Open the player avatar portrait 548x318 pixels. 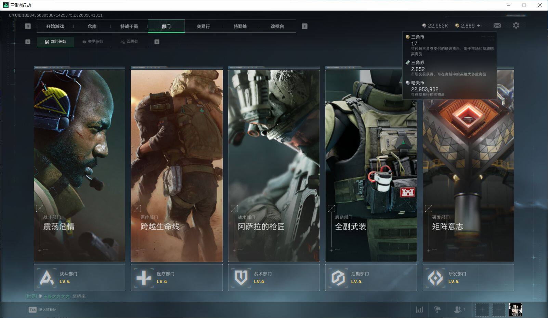point(515,310)
